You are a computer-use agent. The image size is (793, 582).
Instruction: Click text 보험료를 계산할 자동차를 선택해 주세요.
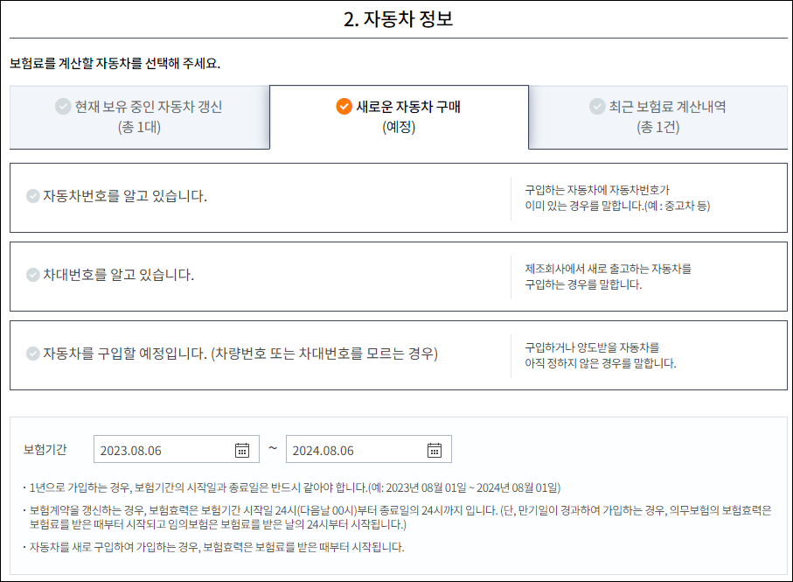115,64
